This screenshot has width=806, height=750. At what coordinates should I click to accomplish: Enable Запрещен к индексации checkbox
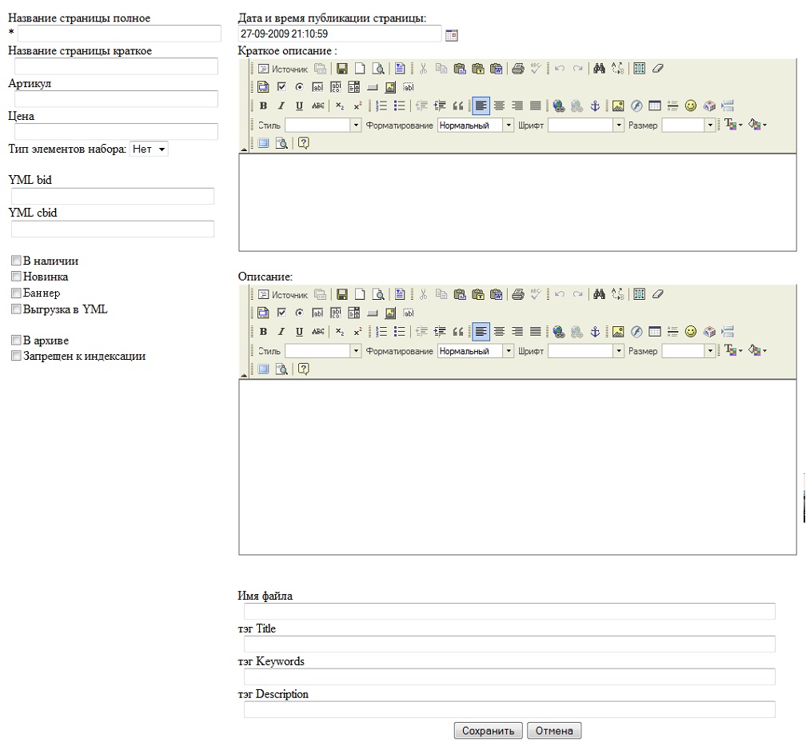(17, 356)
